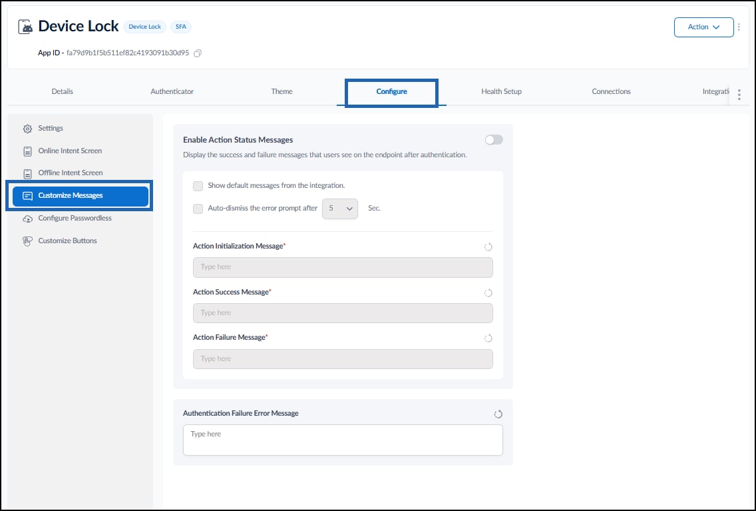Open the auto-dismiss seconds dropdown
Image resolution: width=756 pixels, height=511 pixels.
pyautogui.click(x=340, y=209)
